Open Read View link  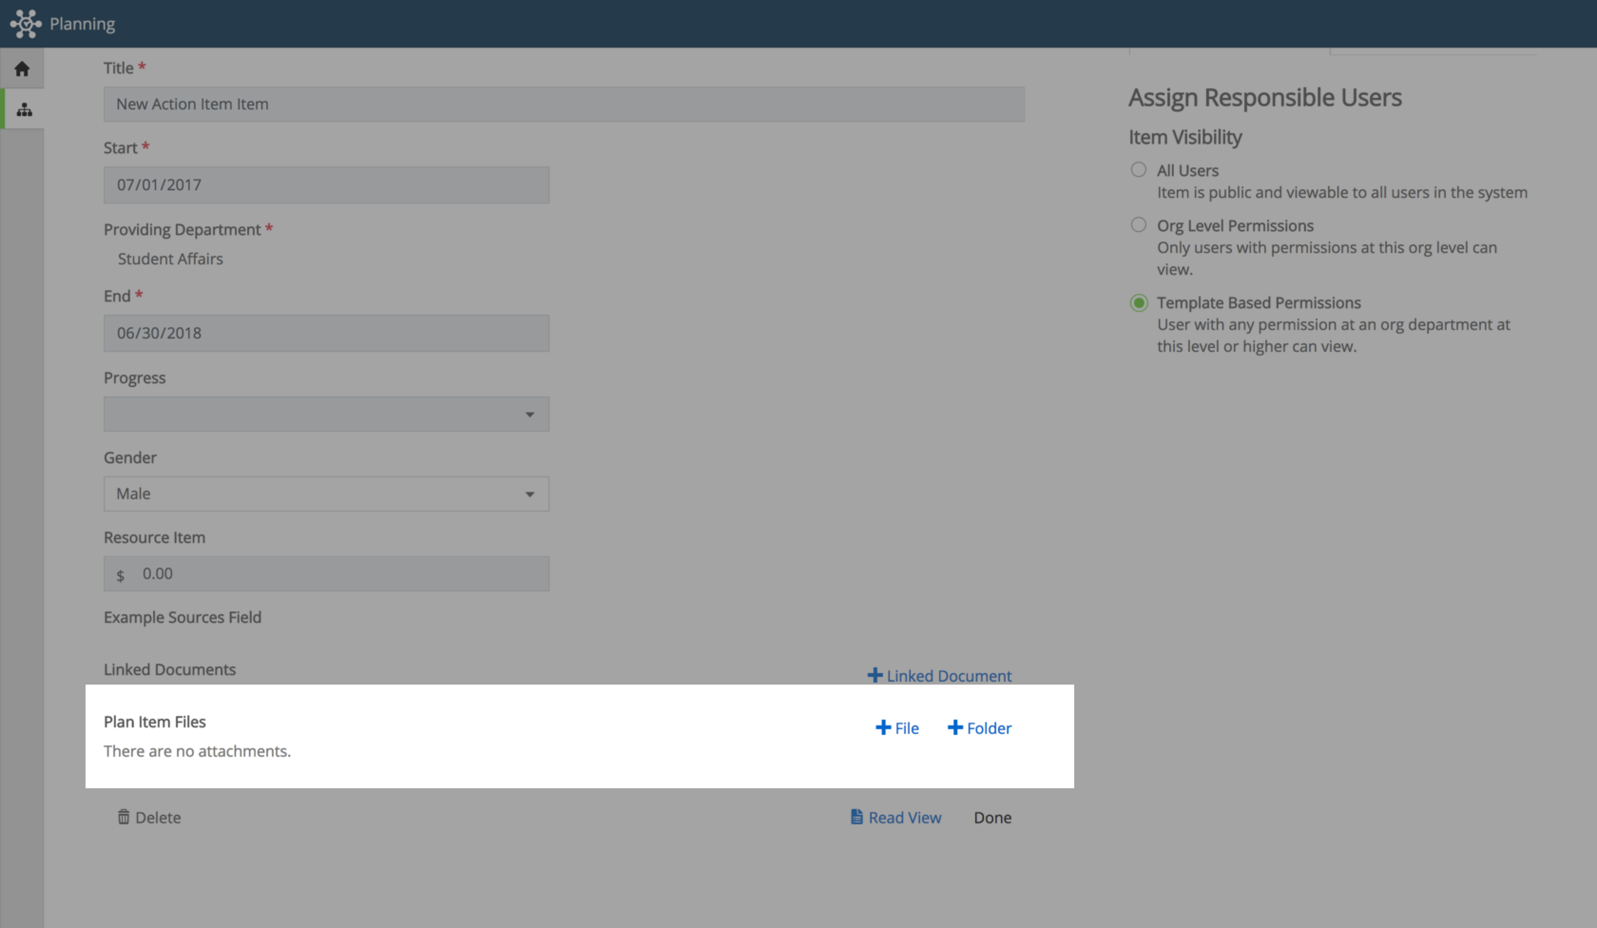click(x=895, y=817)
